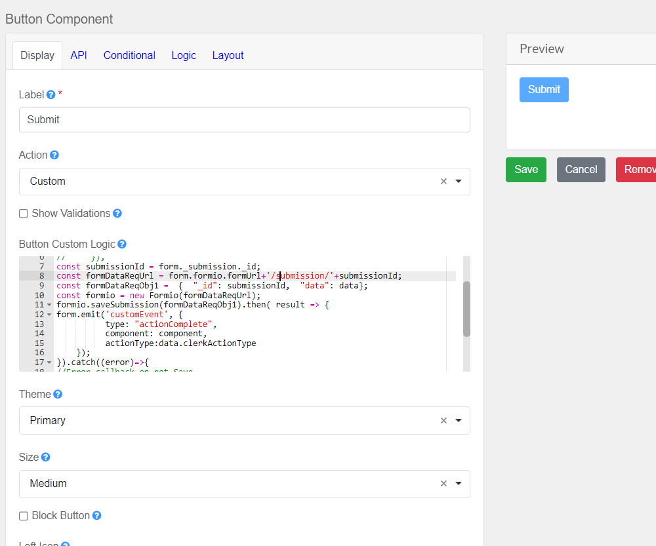Expand the Action dropdown arrow

coord(459,181)
